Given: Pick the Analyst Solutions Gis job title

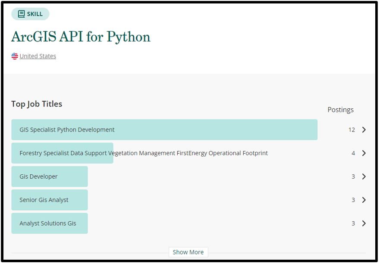Looking at the screenshot, I should [x=50, y=223].
